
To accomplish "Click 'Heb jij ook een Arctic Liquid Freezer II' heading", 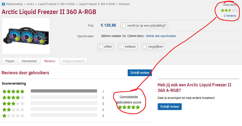I will 195,87.
